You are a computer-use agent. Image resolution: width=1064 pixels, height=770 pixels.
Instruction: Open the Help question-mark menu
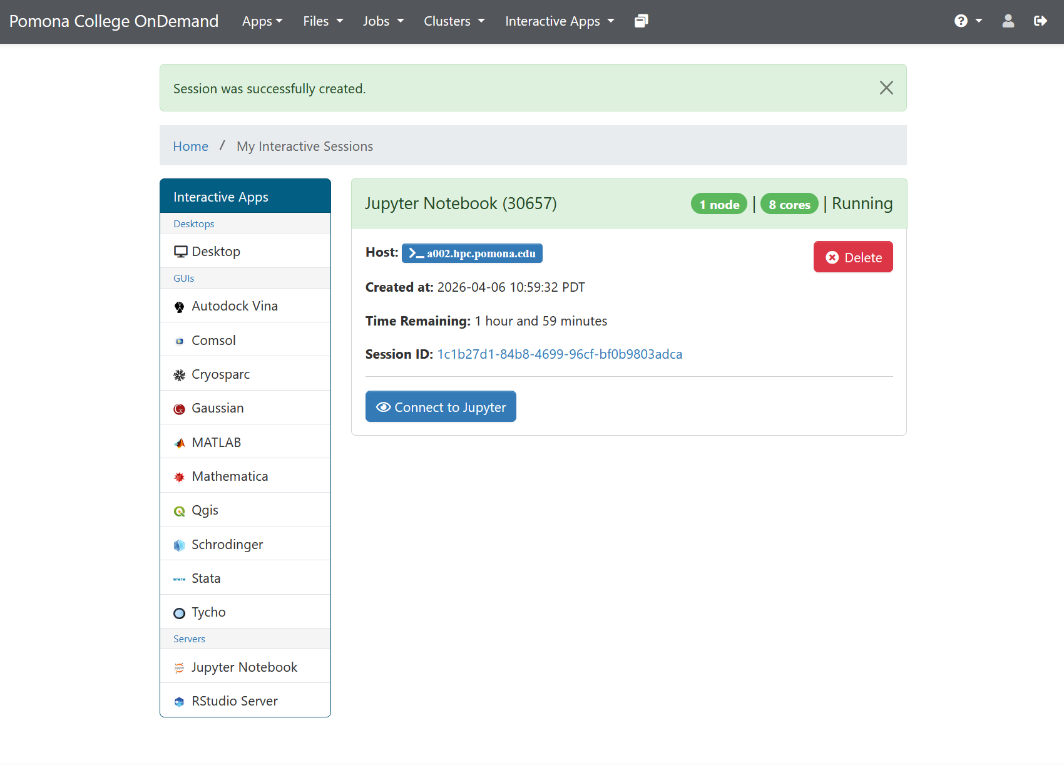(x=968, y=21)
